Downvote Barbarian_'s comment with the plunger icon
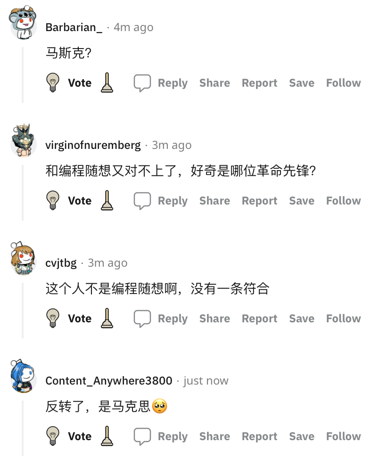379x459 pixels. 107,82
